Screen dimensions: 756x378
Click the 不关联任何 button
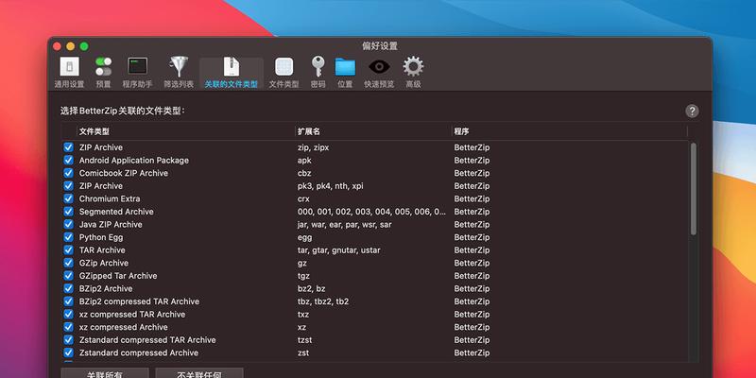coord(199,374)
